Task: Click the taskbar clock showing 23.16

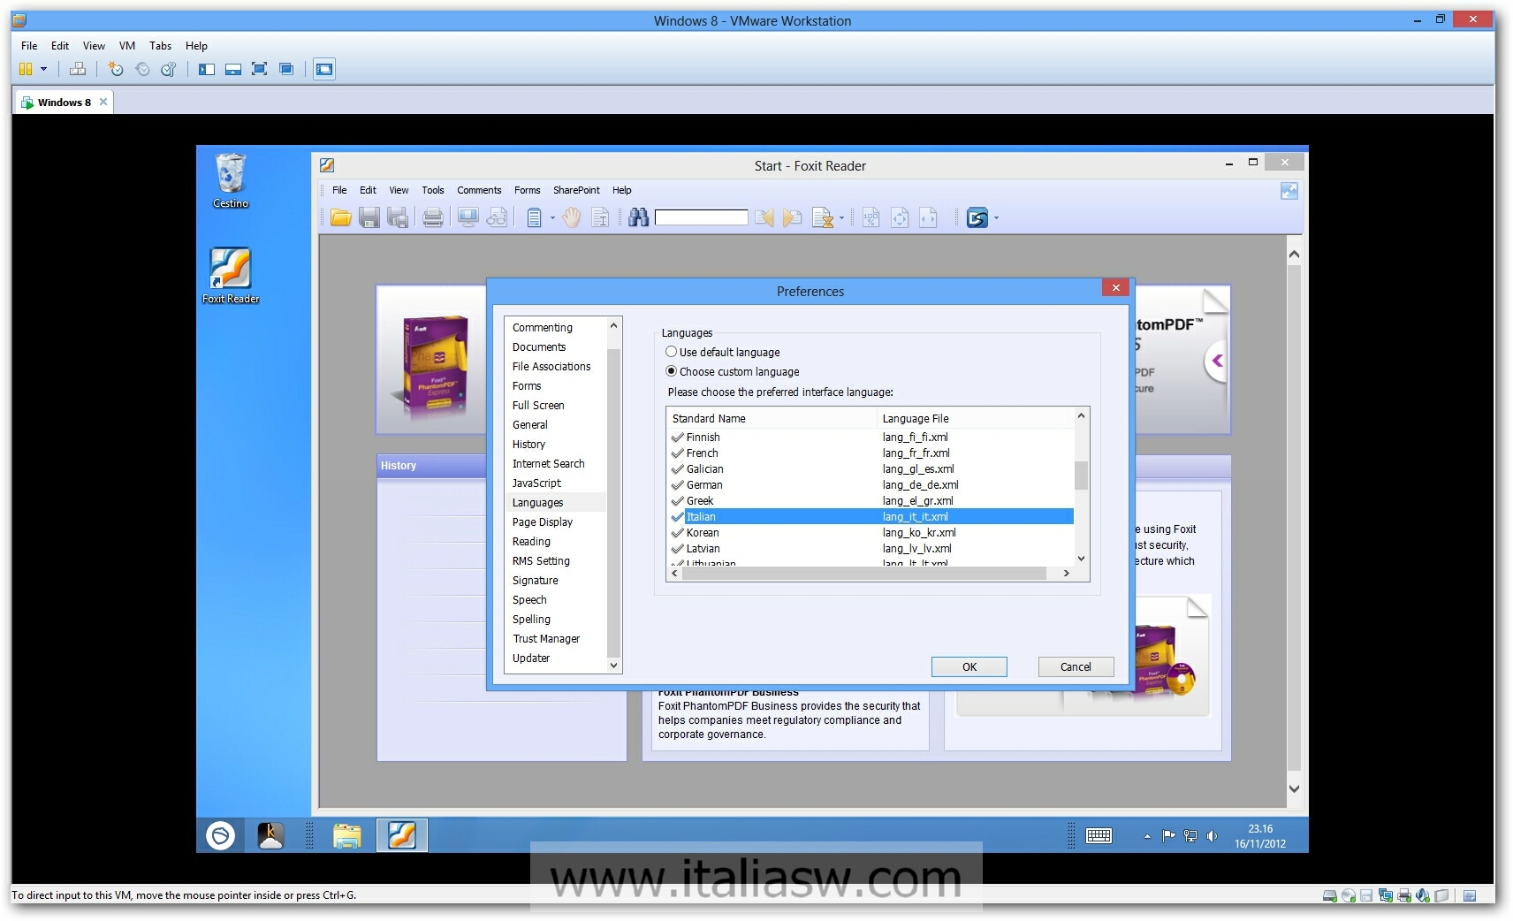Action: (1260, 836)
